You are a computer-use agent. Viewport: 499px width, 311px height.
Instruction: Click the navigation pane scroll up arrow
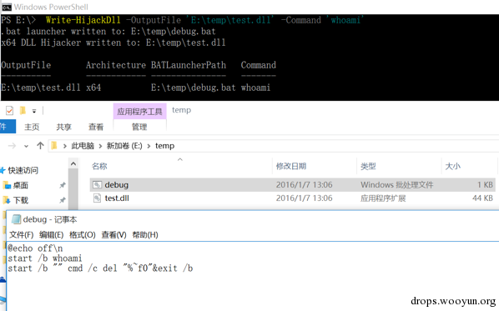coord(73,163)
